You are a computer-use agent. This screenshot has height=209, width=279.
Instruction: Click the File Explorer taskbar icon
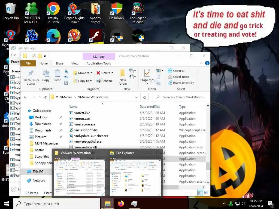[x=107, y=204]
